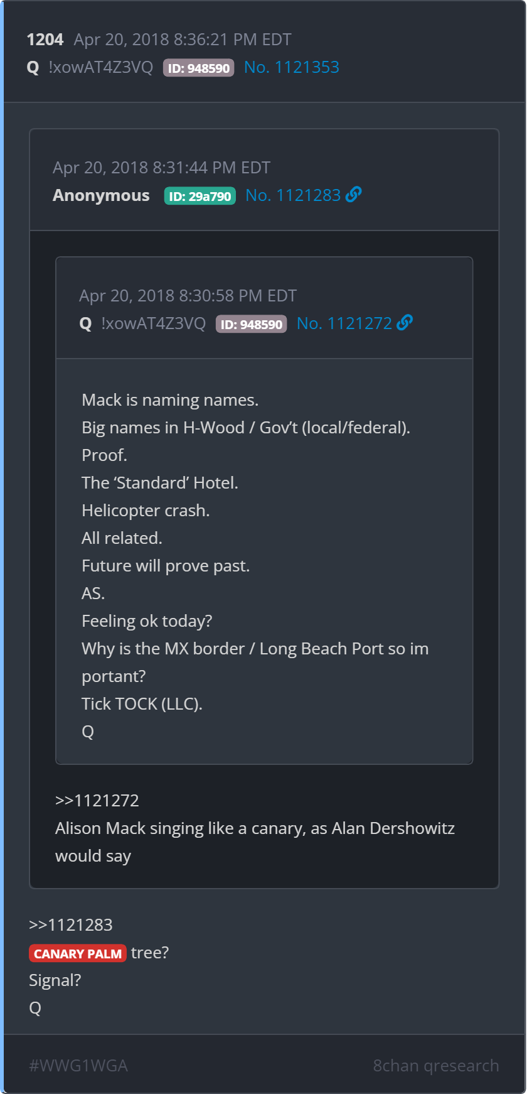Click the #WWG1WGA hashtag in footer
This screenshot has height=1094, width=527.
78,1066
